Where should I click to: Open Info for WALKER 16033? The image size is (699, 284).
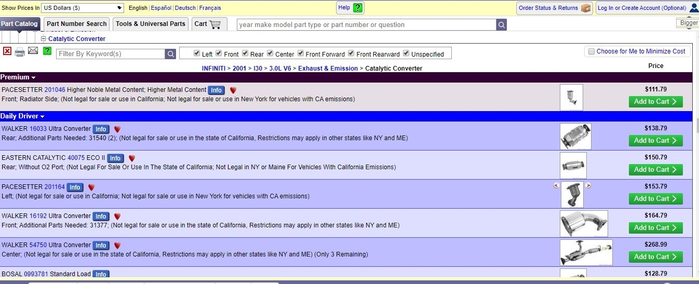pos(101,129)
